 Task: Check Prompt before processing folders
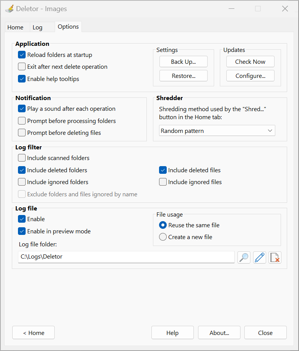pos(22,121)
